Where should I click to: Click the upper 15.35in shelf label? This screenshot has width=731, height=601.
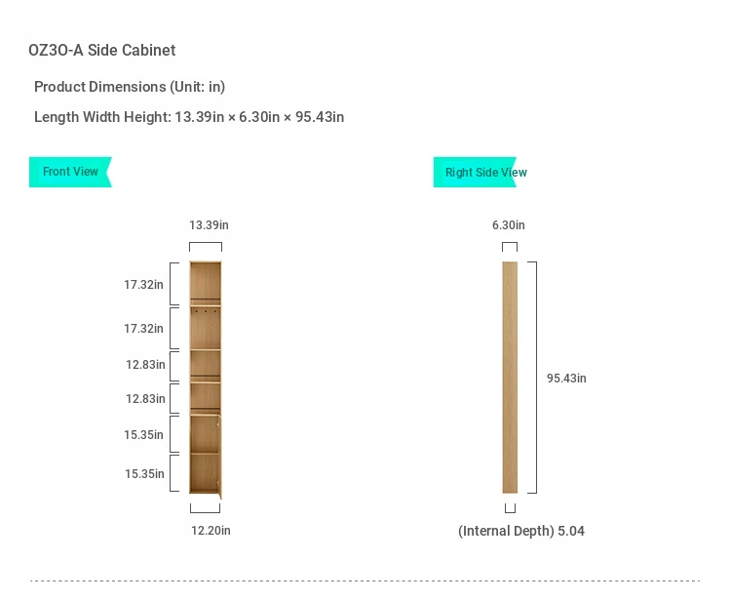pyautogui.click(x=143, y=435)
